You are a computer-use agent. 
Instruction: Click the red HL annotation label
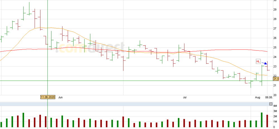pos(258,61)
